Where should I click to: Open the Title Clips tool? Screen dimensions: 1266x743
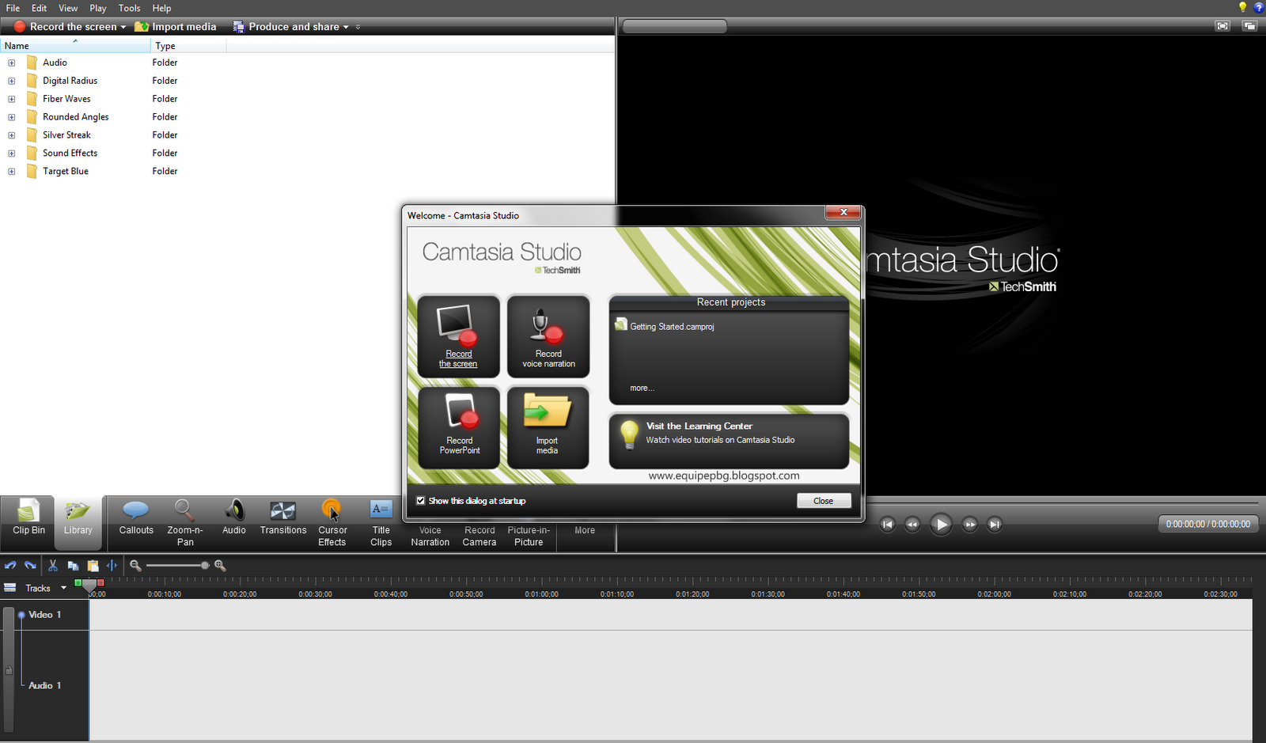tap(381, 523)
